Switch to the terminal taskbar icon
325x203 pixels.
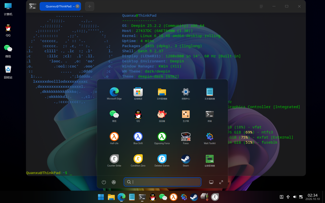pyautogui.click(x=142, y=197)
